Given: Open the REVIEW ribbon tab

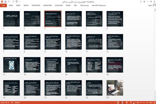Looking at the screenshot, I should coord(68,5).
